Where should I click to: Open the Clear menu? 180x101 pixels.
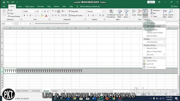tap(154, 16)
